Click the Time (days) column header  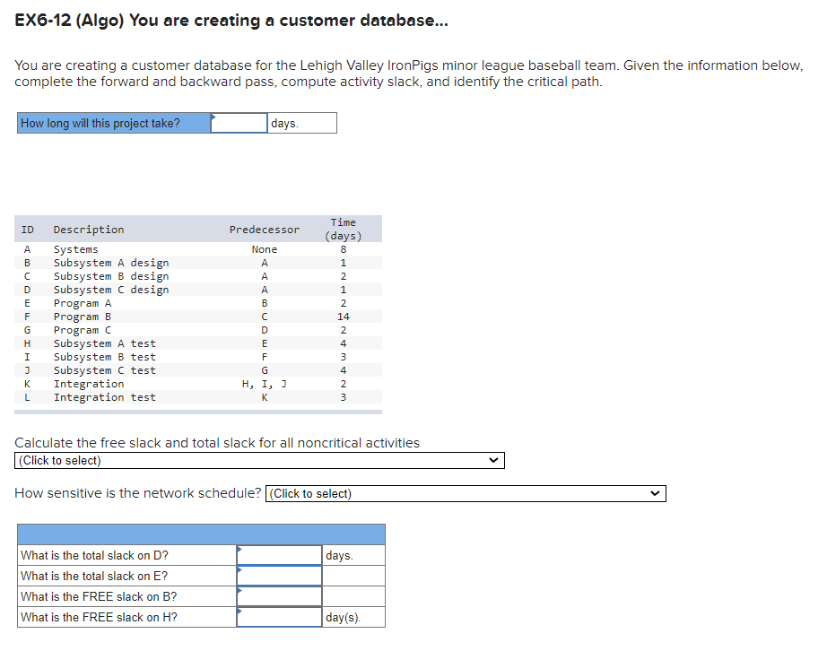click(x=344, y=228)
